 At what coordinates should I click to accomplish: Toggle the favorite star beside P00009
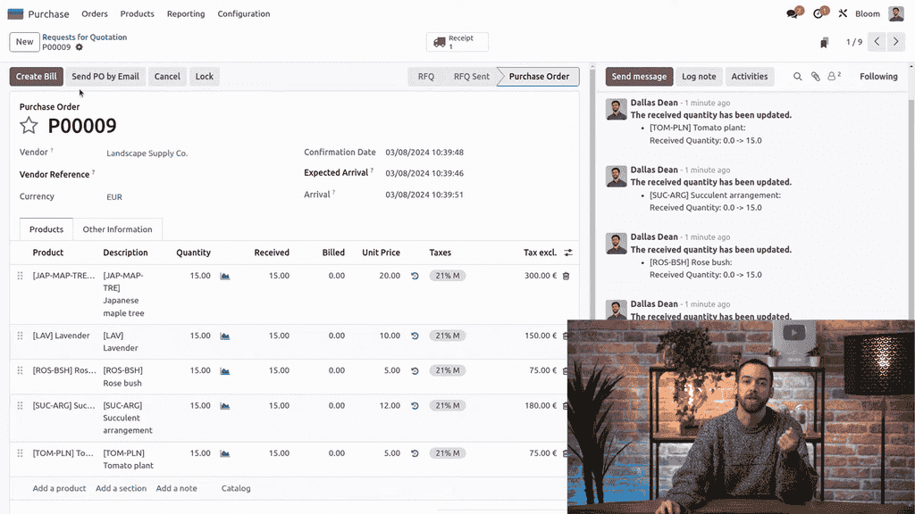point(29,127)
